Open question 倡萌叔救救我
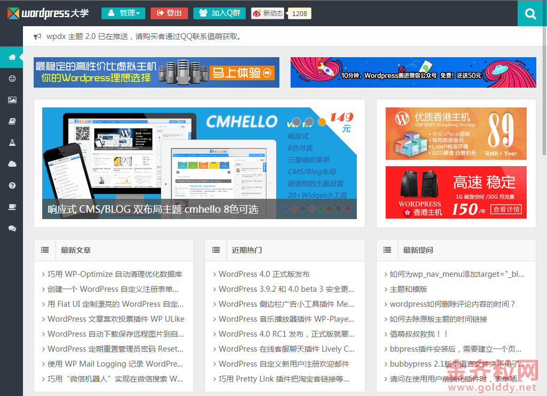Screen dimensions: 547x396 [x=419, y=334]
